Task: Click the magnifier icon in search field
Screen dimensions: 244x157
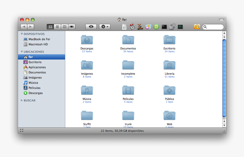Action: point(205,27)
